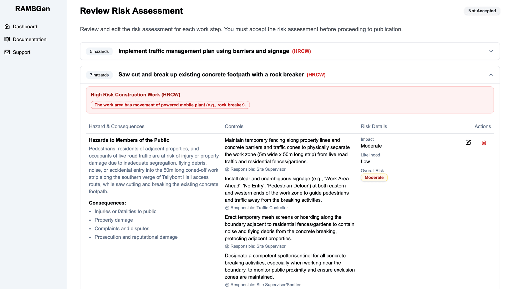Collapse the saw cut work step chevron
505x289 pixels.
[x=491, y=75]
